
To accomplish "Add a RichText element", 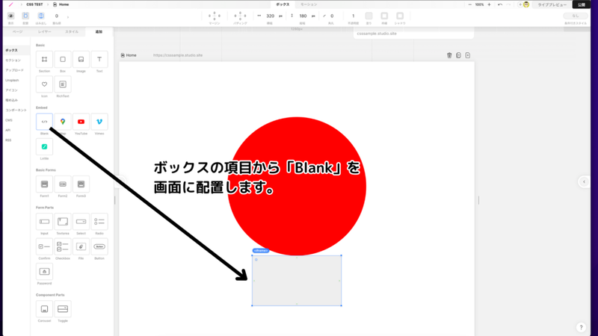I will 63,84.
